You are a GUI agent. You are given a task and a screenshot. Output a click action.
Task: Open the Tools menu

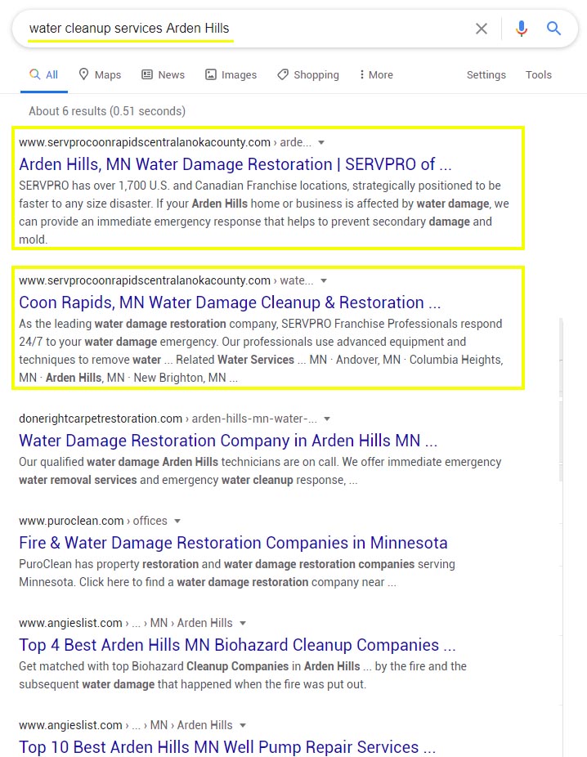pos(538,75)
